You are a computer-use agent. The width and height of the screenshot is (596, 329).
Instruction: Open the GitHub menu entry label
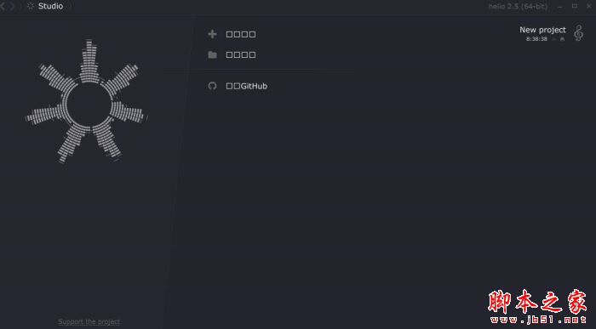click(x=246, y=86)
